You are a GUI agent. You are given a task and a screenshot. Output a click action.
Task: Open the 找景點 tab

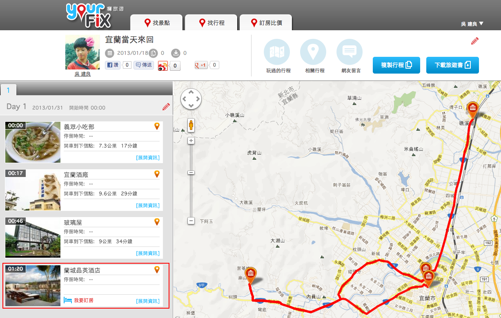pyautogui.click(x=157, y=22)
